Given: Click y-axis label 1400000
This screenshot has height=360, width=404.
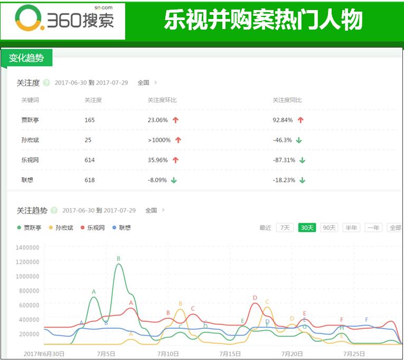Looking at the screenshot, I should pyautogui.click(x=27, y=247).
